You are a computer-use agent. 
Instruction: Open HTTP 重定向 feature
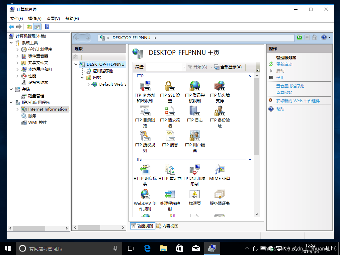click(x=170, y=173)
